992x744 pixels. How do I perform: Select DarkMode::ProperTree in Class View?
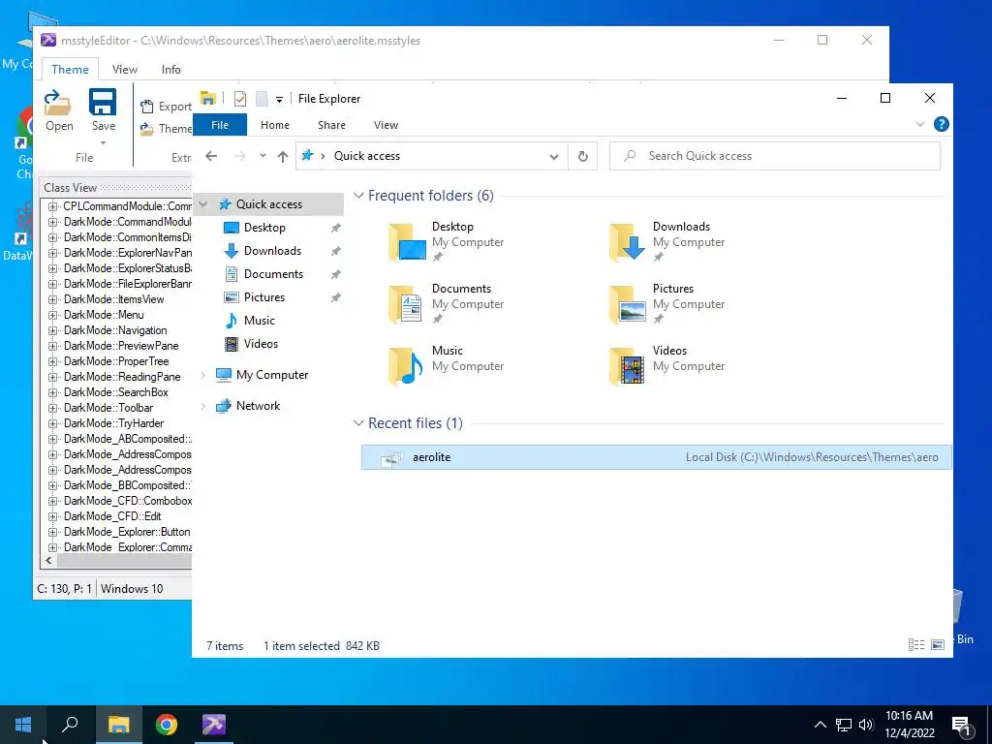tap(116, 361)
